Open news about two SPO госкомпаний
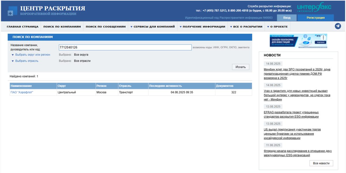Screen dimensions: 346x173 [297, 74]
